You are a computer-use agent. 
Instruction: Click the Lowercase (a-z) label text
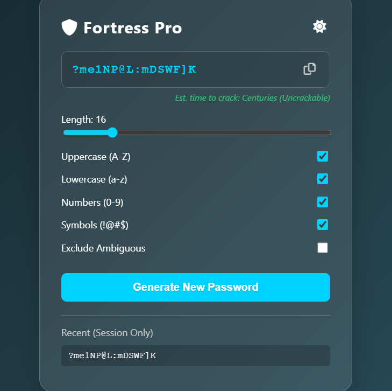94,179
